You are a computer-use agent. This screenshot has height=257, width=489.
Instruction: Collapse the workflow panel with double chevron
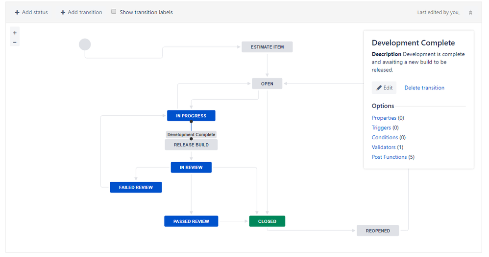click(470, 13)
